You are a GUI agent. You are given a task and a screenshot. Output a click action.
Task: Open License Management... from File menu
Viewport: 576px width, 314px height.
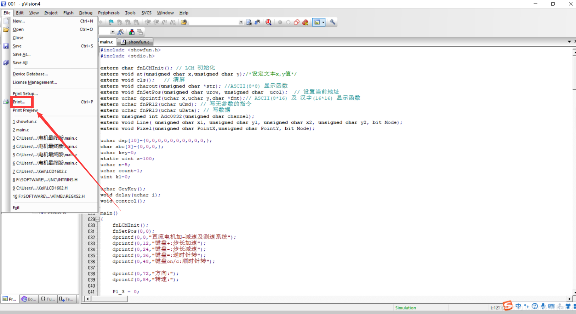[x=50, y=82]
